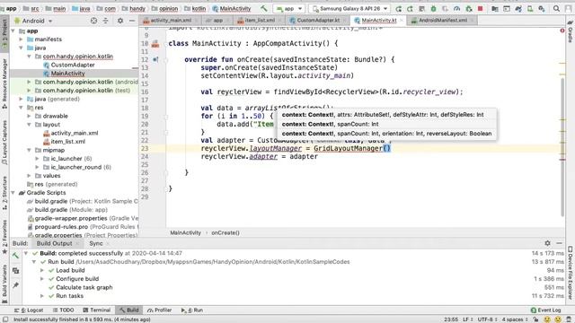The width and height of the screenshot is (575, 323).
Task: Select gradle-wrapper.properties file
Action: point(82,218)
